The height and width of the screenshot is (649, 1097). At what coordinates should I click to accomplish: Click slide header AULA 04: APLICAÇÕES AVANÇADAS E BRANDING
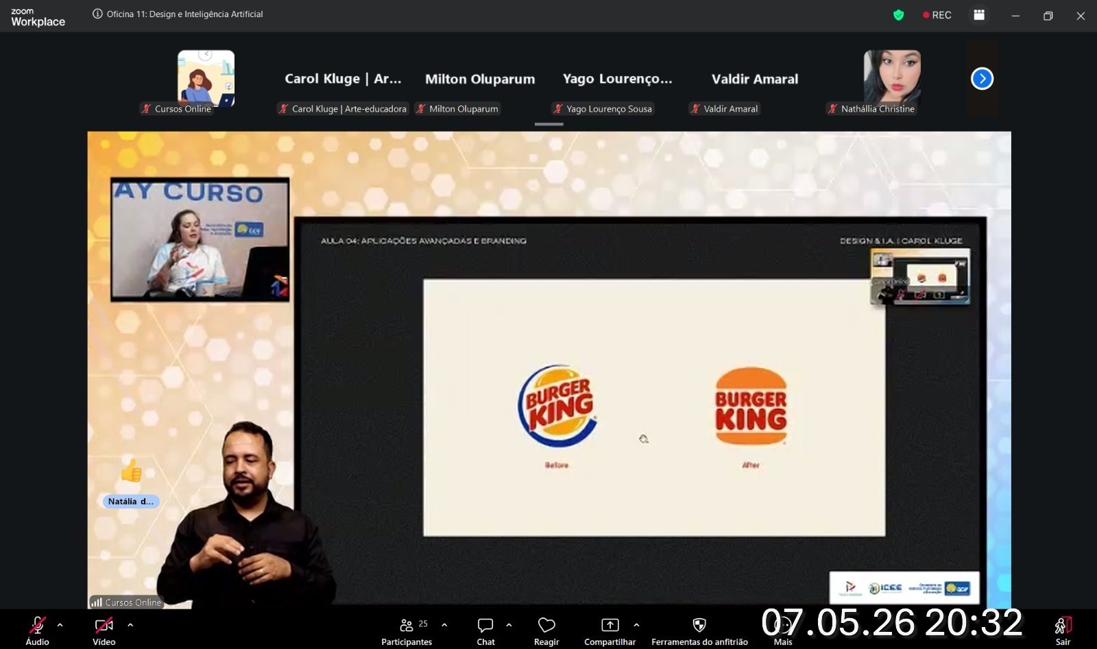coord(424,241)
